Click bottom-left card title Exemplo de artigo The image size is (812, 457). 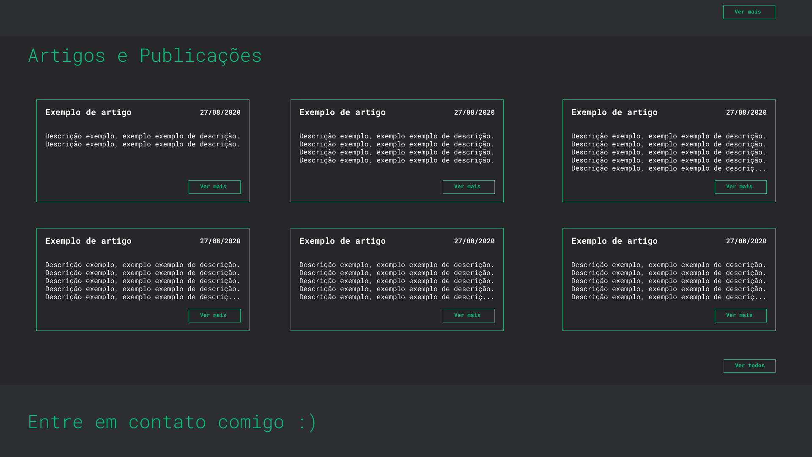pos(88,241)
